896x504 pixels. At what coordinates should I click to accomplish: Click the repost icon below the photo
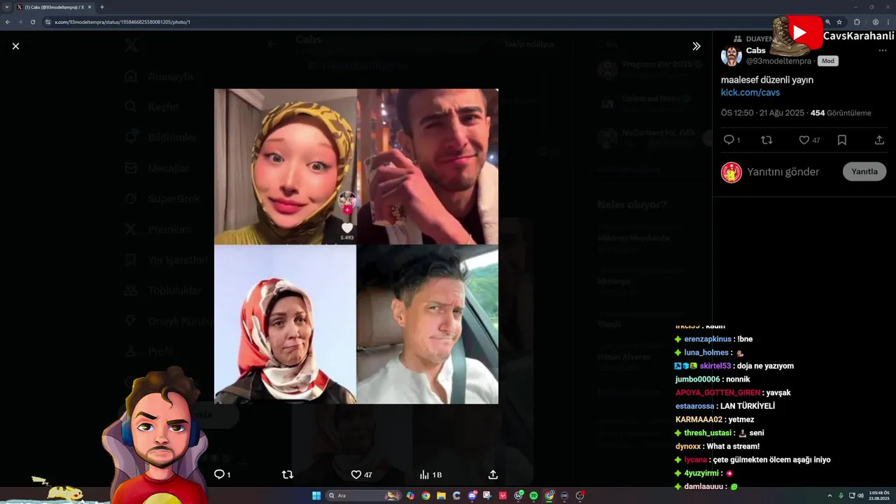[287, 475]
